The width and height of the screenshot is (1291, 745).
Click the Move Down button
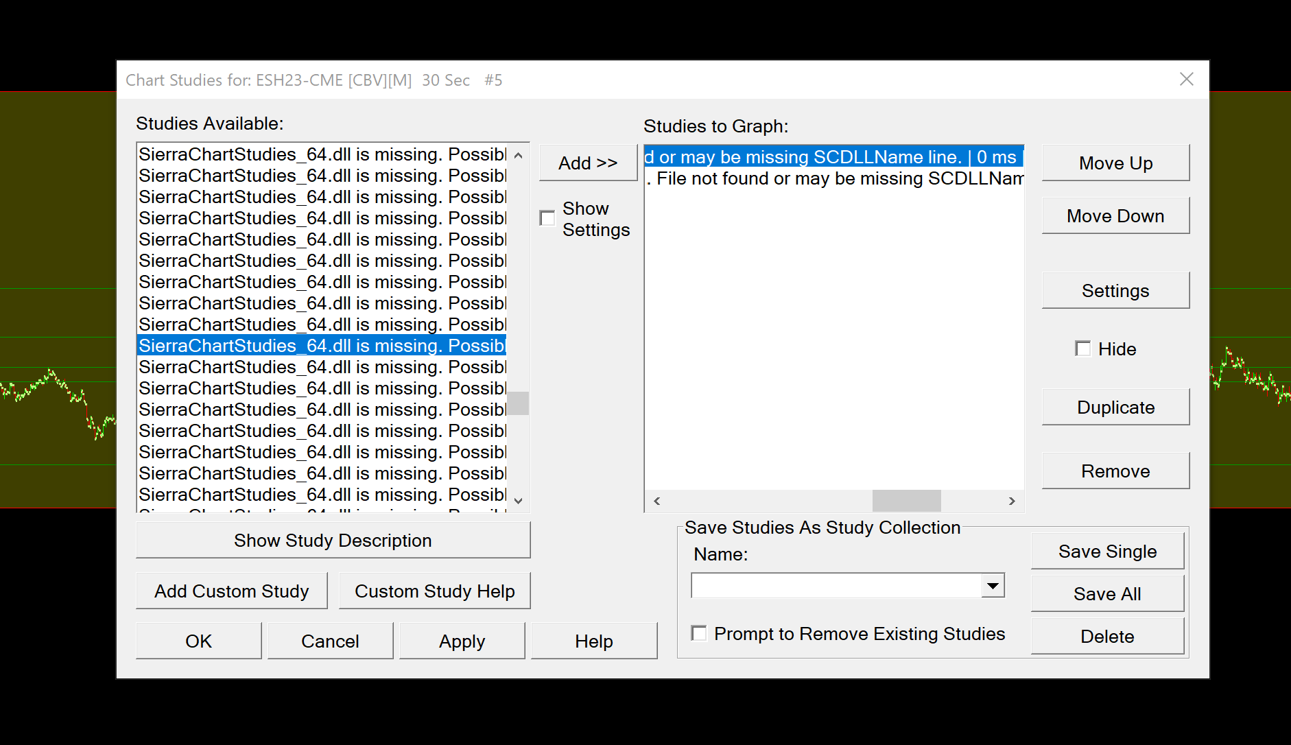coord(1115,215)
